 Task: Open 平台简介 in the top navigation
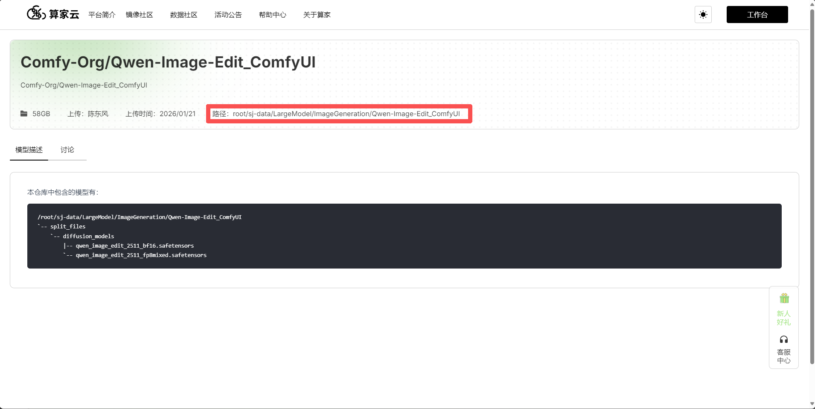(102, 15)
